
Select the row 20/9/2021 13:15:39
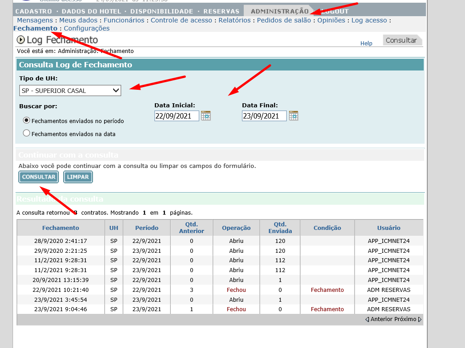tap(220, 280)
